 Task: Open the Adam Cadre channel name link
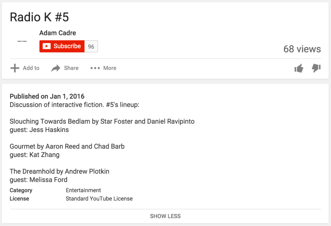point(58,33)
